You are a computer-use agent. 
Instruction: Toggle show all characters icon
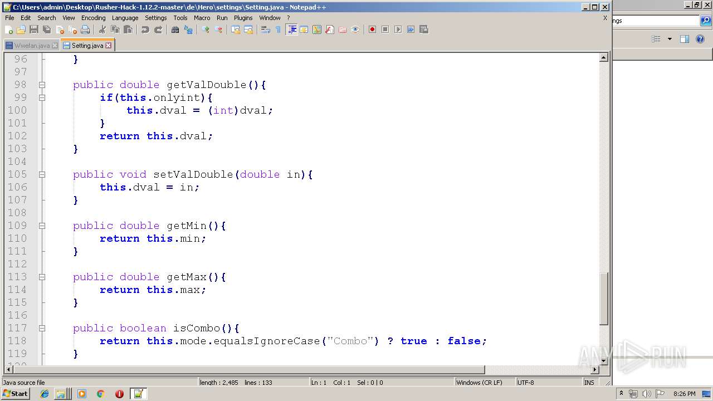click(279, 30)
